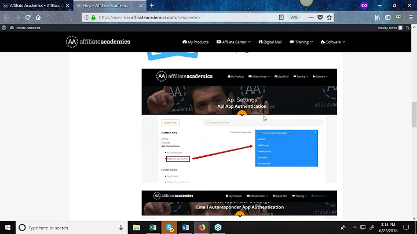Open Excel from the taskbar

(x=153, y=228)
